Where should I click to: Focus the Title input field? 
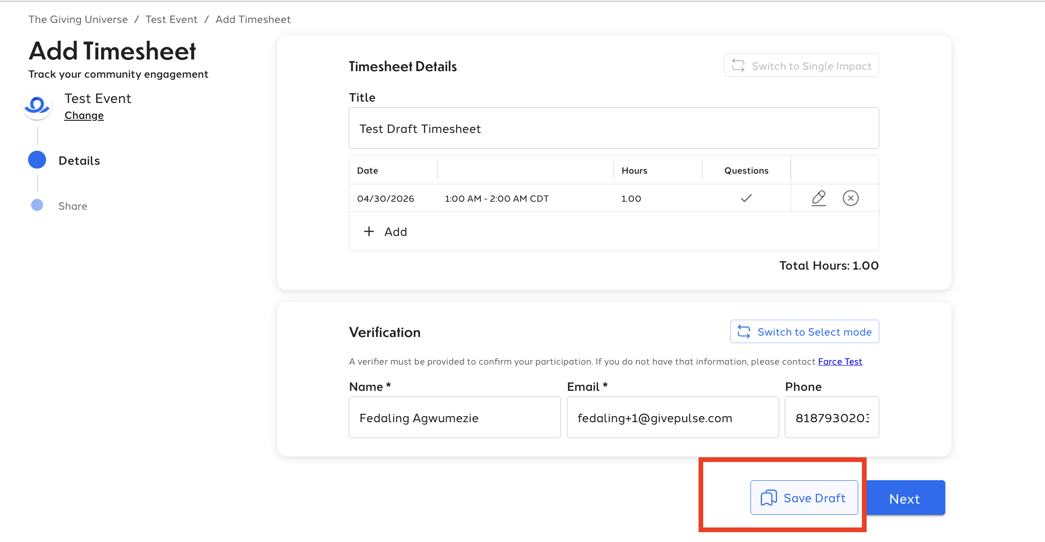[x=614, y=128]
